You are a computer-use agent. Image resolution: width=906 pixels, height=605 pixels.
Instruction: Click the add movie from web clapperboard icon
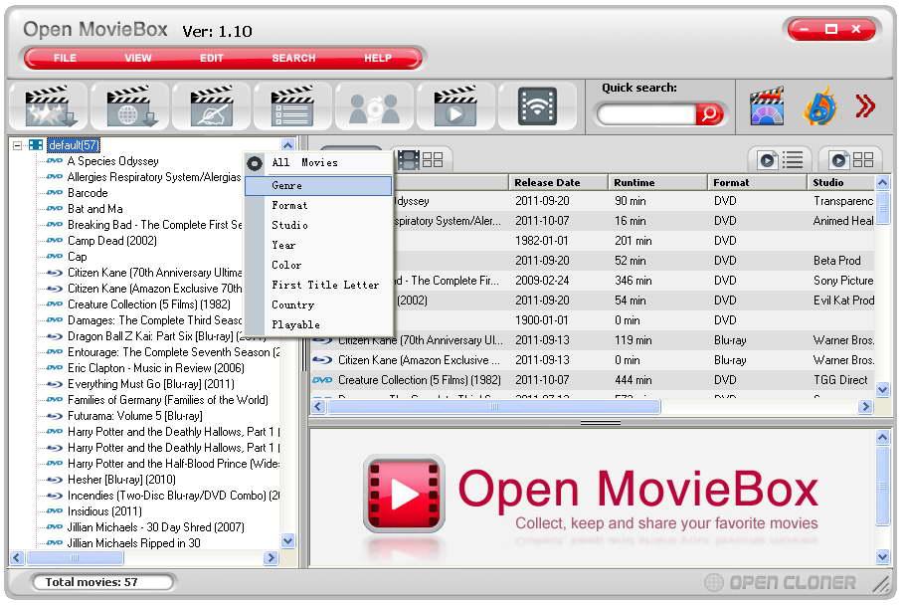point(131,106)
